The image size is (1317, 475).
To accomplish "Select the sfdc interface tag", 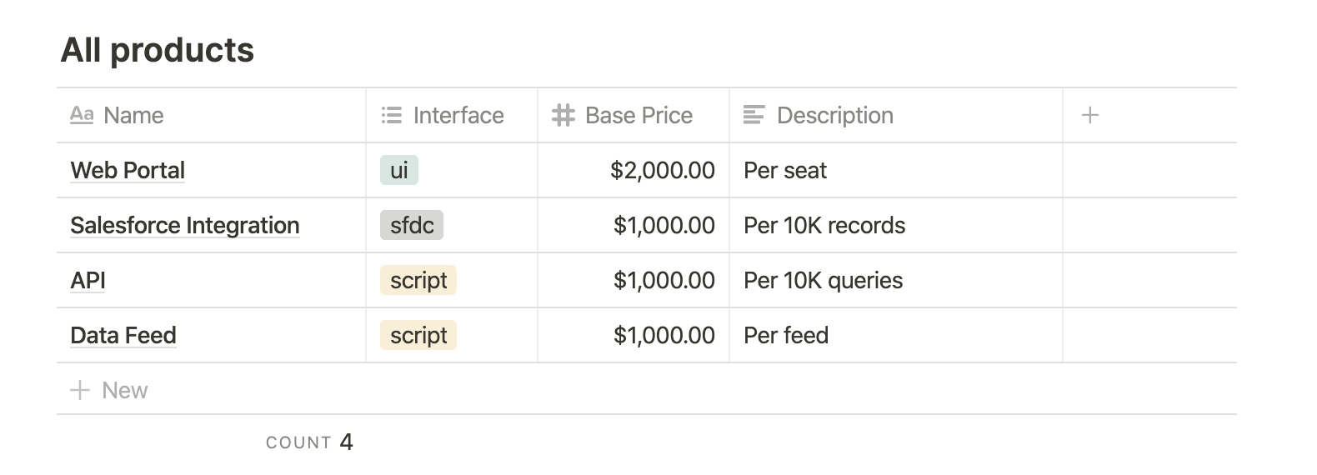I will pyautogui.click(x=412, y=225).
